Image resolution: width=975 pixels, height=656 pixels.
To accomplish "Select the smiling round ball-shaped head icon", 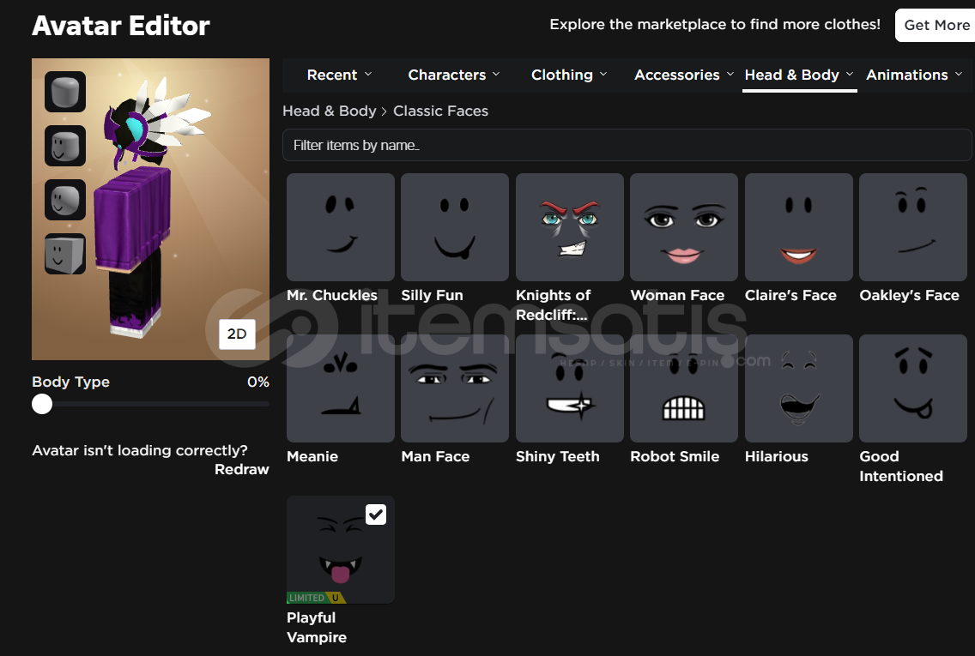I will 65,200.
